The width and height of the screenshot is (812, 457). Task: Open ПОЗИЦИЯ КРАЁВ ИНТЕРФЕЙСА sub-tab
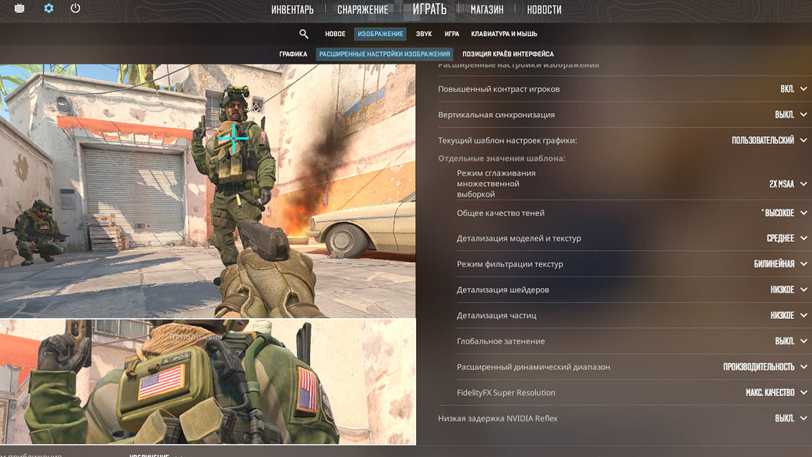(508, 54)
